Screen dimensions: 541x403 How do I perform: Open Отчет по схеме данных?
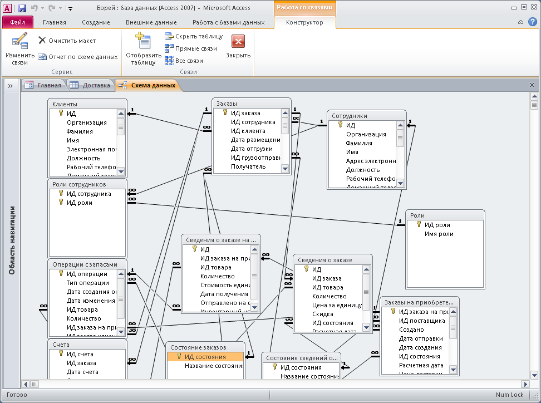click(78, 57)
